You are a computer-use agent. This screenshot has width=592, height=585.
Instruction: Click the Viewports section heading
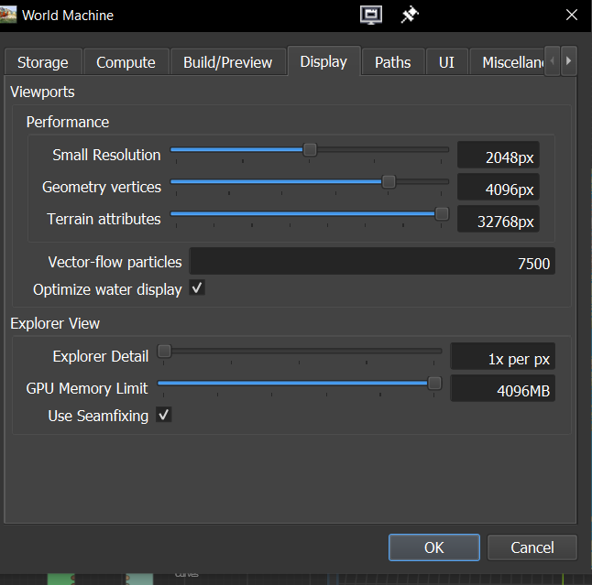pyautogui.click(x=43, y=92)
